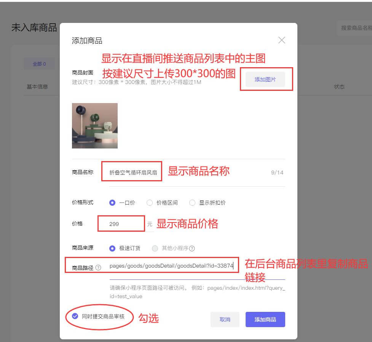Select the 价格区间 radio button
Screen dimensions: 372x342
click(150, 203)
